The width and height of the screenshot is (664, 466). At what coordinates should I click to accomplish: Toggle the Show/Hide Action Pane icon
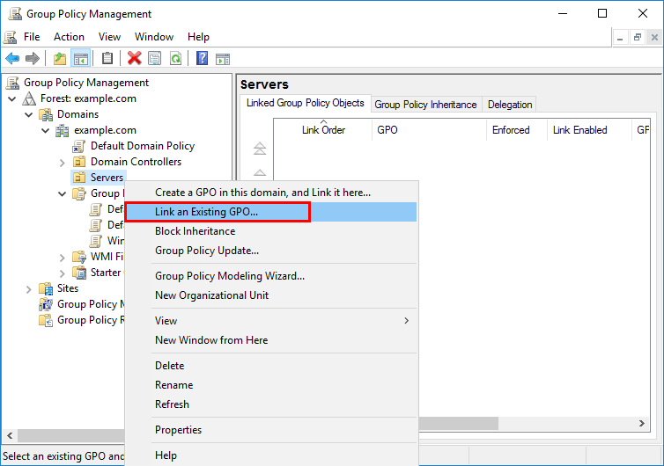tap(223, 59)
